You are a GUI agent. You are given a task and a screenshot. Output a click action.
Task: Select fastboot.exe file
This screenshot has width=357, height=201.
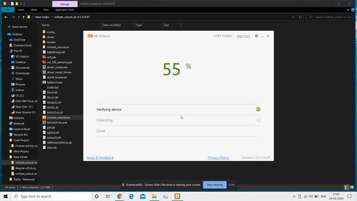tap(55, 82)
